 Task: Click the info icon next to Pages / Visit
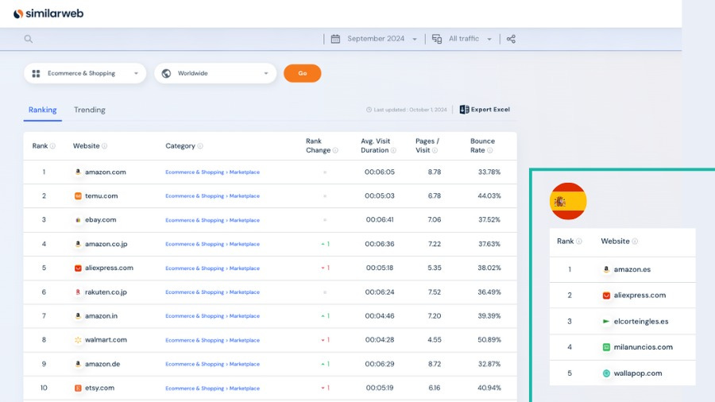pos(435,150)
